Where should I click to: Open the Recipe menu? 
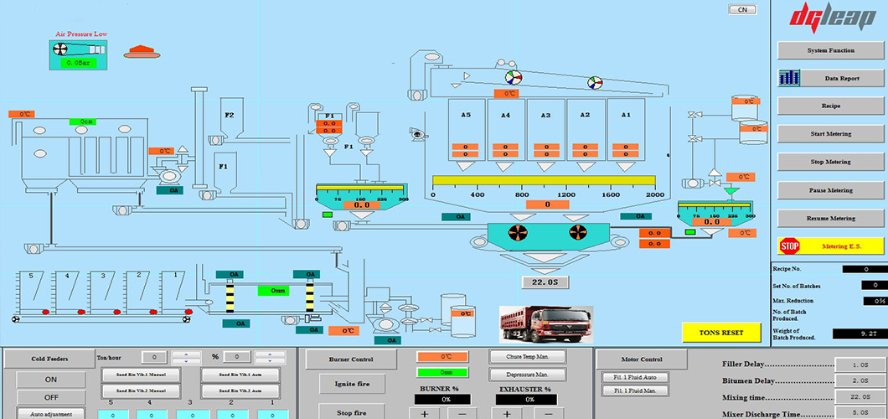(830, 106)
